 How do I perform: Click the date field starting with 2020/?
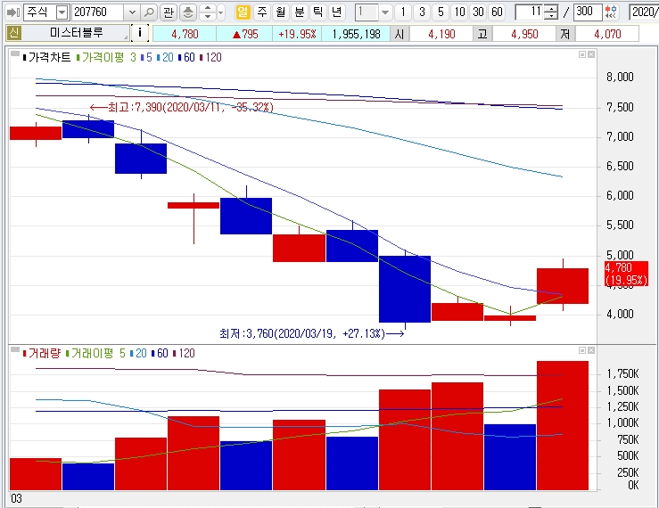(x=644, y=12)
